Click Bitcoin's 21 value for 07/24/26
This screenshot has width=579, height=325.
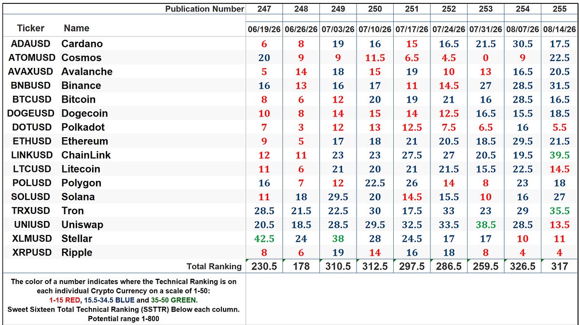pyautogui.click(x=449, y=100)
